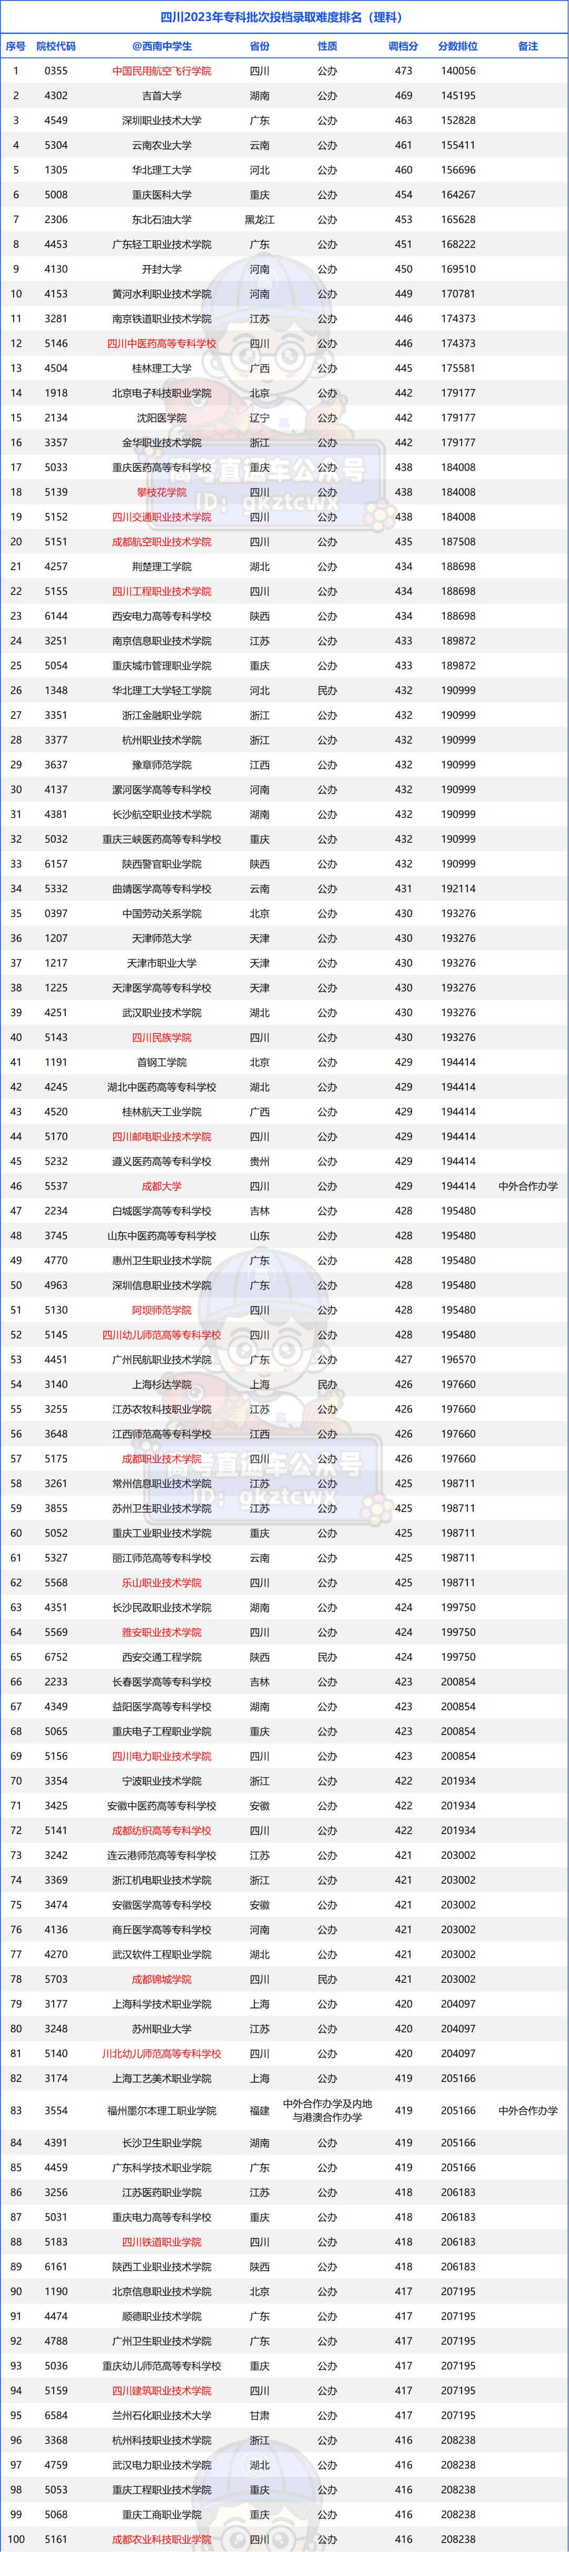Click 成都农业科技职业学院 in row 100
The width and height of the screenshot is (569, 2552).
pos(161,2539)
